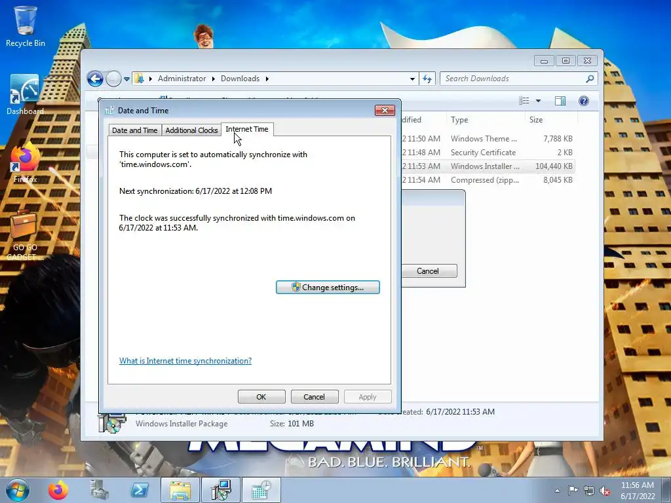
Task: Sort files by the Size column
Action: point(550,120)
